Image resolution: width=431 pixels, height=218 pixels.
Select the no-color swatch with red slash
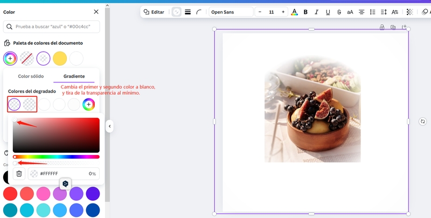click(27, 59)
